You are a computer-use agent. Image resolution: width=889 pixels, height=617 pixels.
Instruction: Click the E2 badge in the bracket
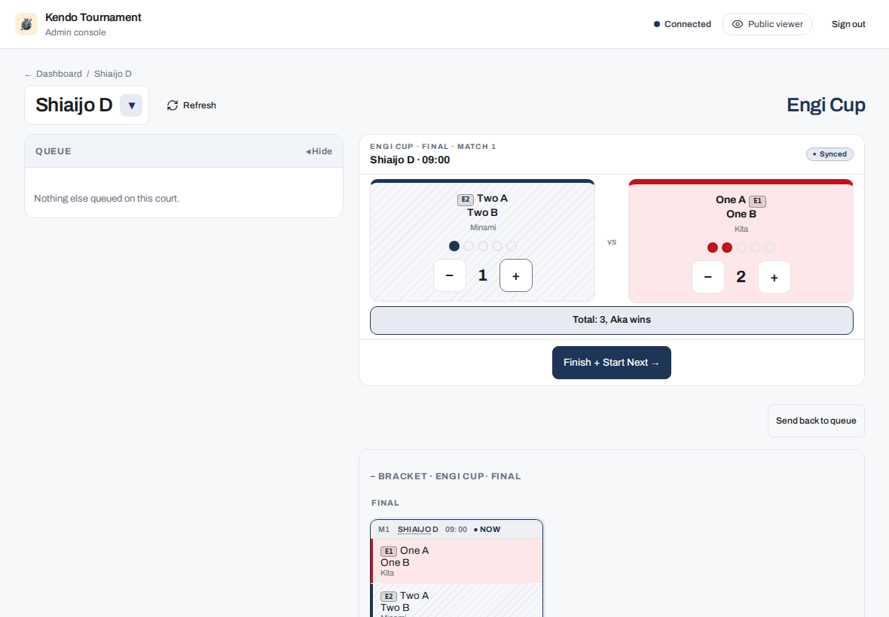pyautogui.click(x=388, y=597)
